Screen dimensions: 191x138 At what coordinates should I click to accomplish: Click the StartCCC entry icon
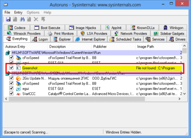pyautogui.click(x=18, y=94)
